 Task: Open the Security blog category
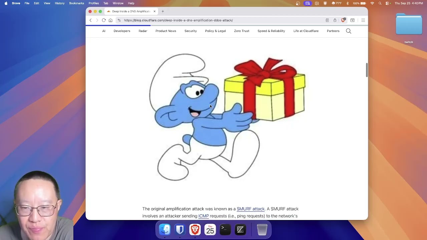(x=190, y=31)
